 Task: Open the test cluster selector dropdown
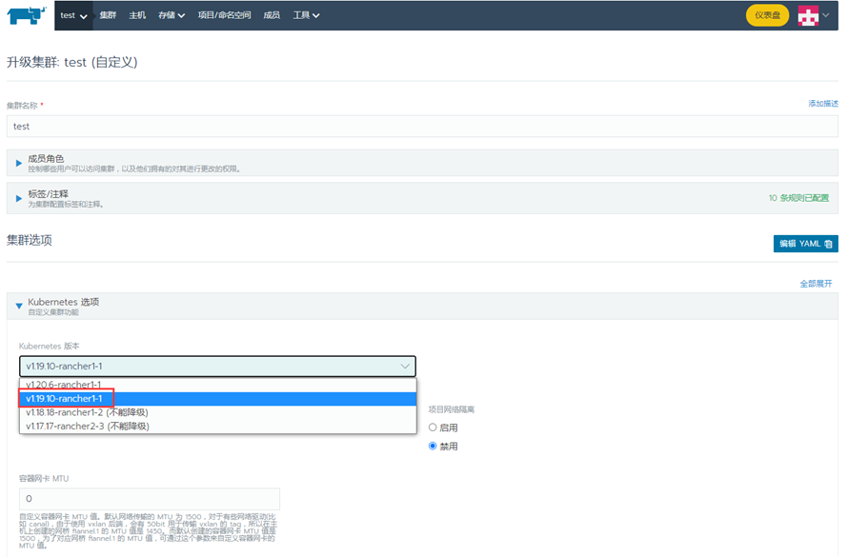click(x=73, y=15)
